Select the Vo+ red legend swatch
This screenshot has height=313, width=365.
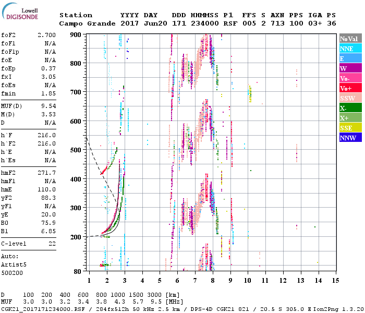click(349, 88)
